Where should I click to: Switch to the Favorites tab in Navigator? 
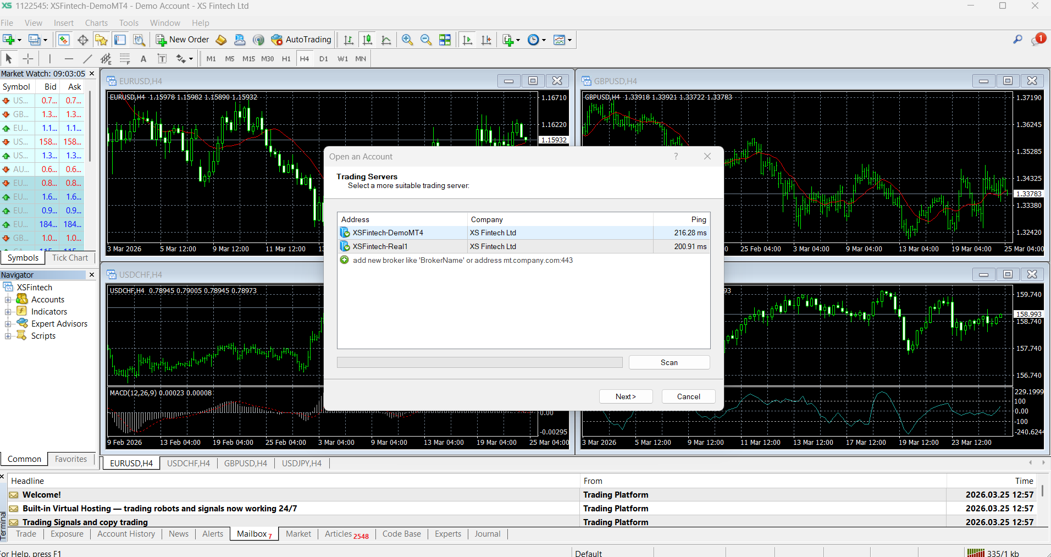(x=71, y=459)
